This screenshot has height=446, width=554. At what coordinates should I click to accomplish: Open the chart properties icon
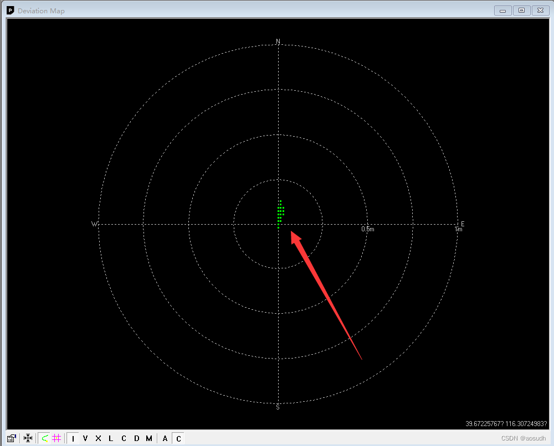[11, 438]
